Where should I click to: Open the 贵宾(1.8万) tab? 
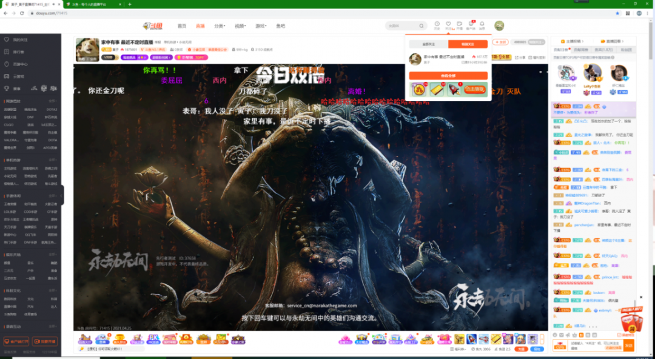[604, 50]
